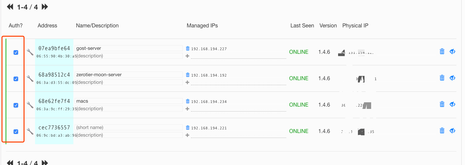Go to next page of members at top

45,7
